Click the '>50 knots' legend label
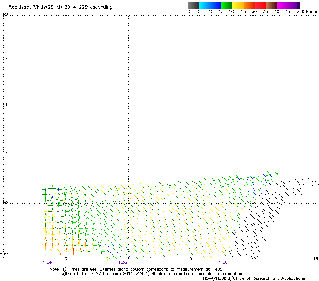Screen dimensions: 319x281 [306, 12]
